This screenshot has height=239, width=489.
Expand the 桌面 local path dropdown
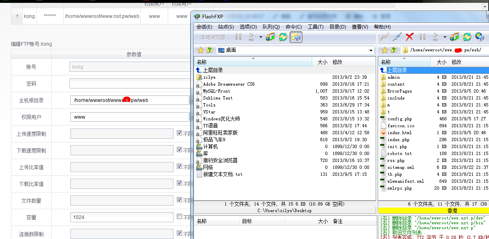point(371,51)
